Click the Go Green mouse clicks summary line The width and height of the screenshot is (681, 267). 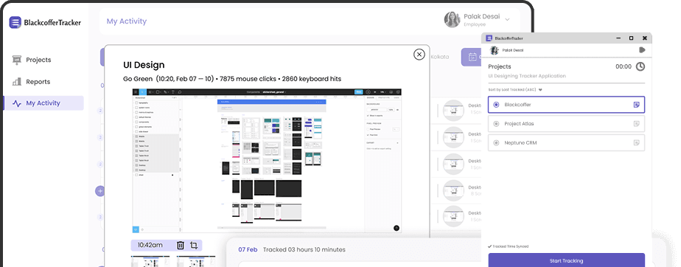(232, 79)
